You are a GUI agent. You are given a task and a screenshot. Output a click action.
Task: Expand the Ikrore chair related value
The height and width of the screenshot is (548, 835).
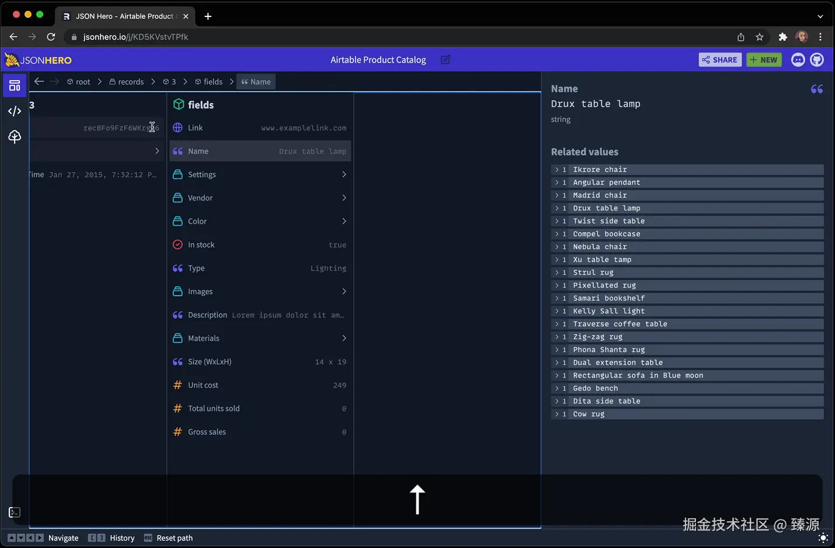(x=557, y=169)
